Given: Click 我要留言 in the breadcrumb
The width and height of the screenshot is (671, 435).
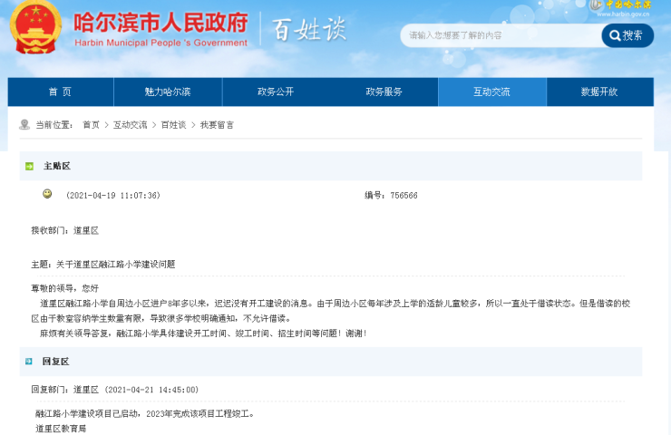Looking at the screenshot, I should click(217, 125).
